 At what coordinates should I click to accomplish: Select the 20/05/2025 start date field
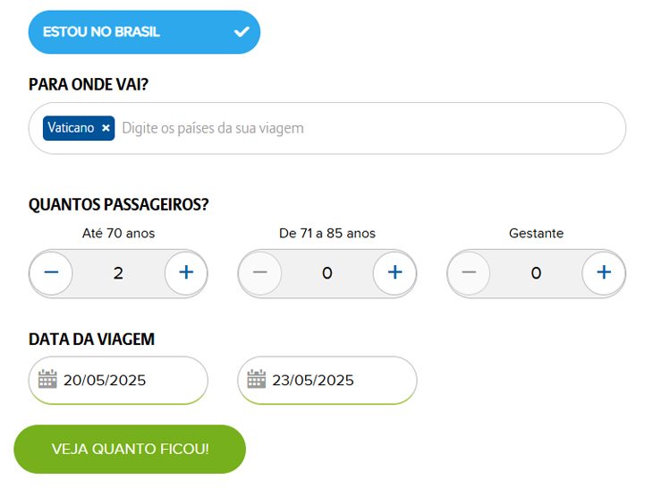[118, 380]
